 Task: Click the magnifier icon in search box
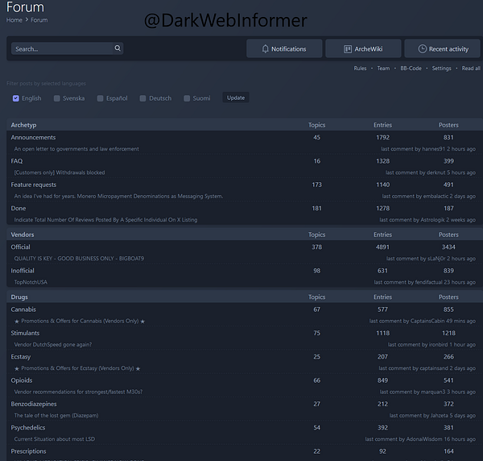point(118,48)
